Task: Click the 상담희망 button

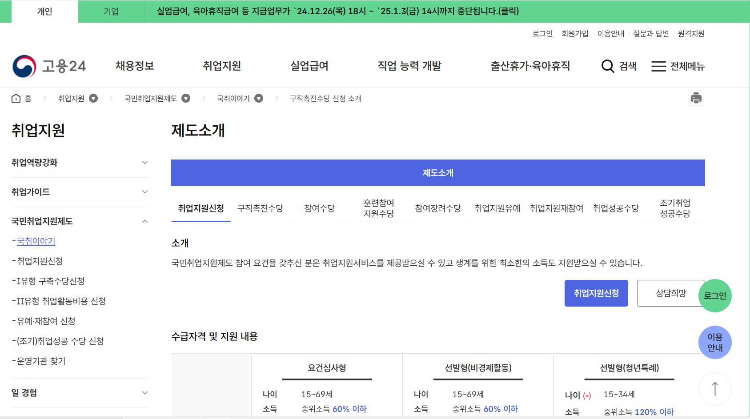Action: tap(670, 293)
